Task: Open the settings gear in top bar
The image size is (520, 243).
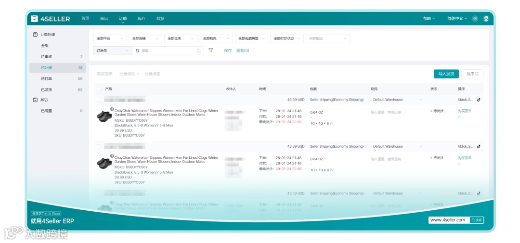Action: (475, 19)
